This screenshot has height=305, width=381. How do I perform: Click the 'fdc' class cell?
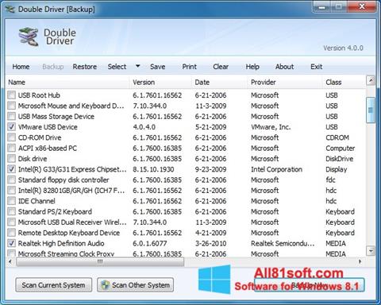click(330, 180)
